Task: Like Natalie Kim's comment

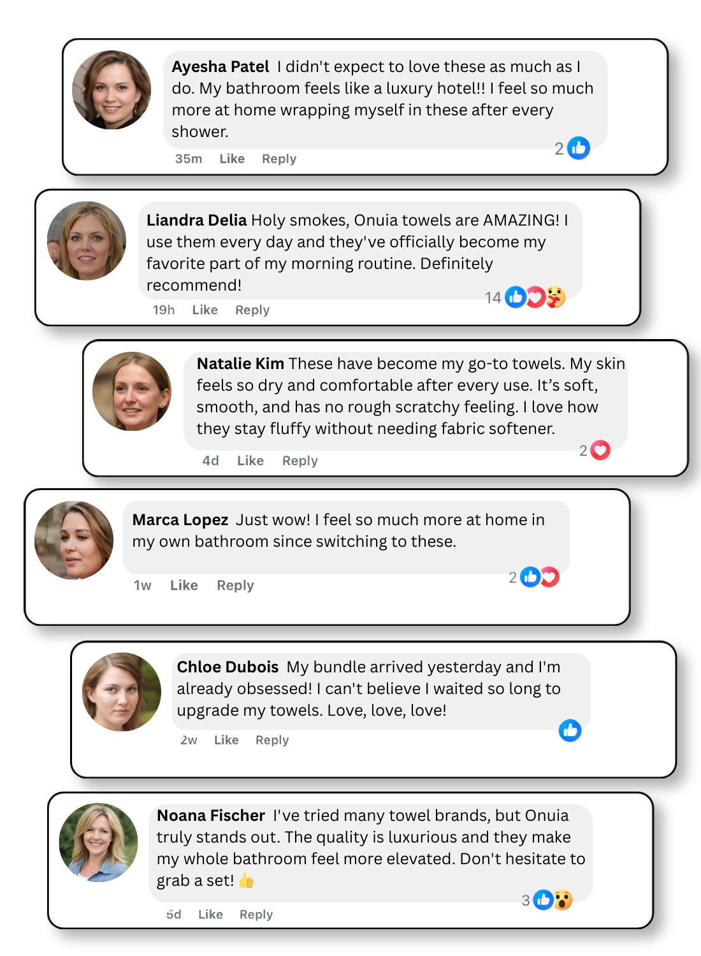Action: [250, 460]
